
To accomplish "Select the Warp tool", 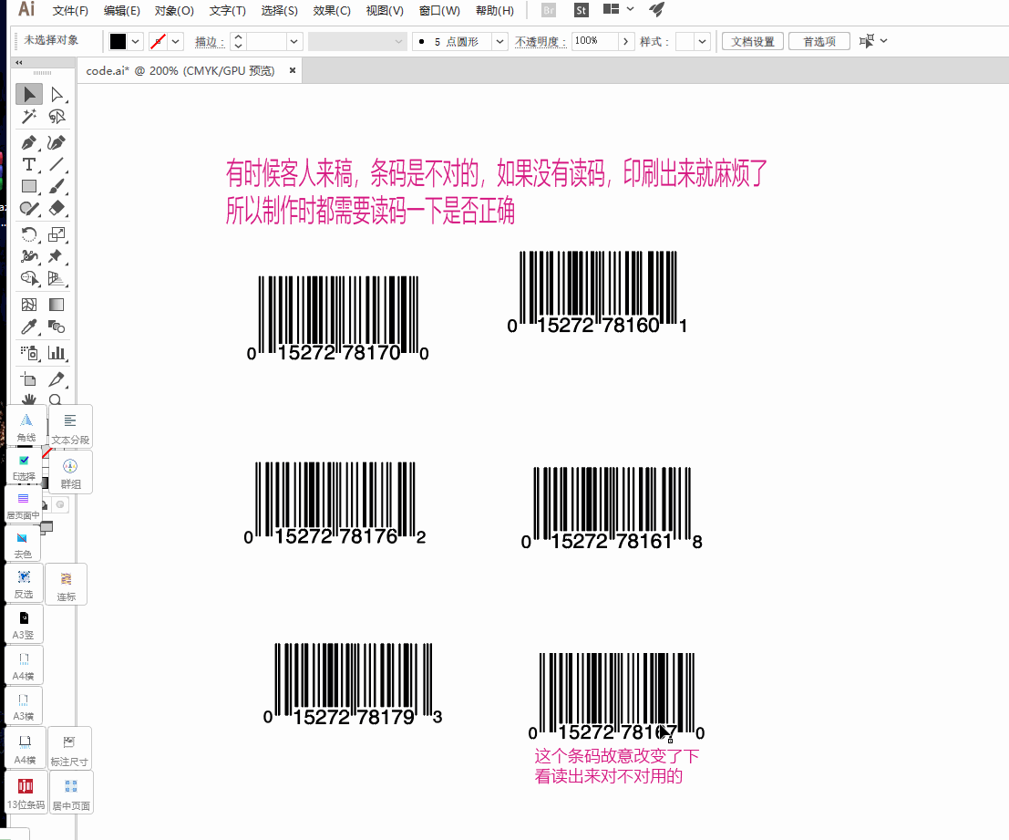I will point(29,256).
